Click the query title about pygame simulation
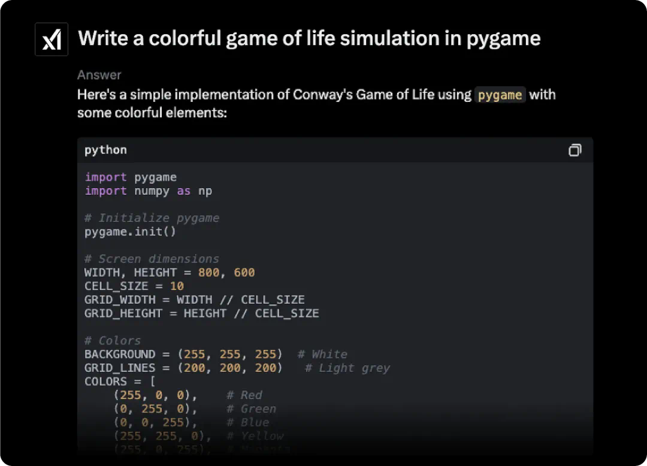This screenshot has width=647, height=466. [309, 38]
